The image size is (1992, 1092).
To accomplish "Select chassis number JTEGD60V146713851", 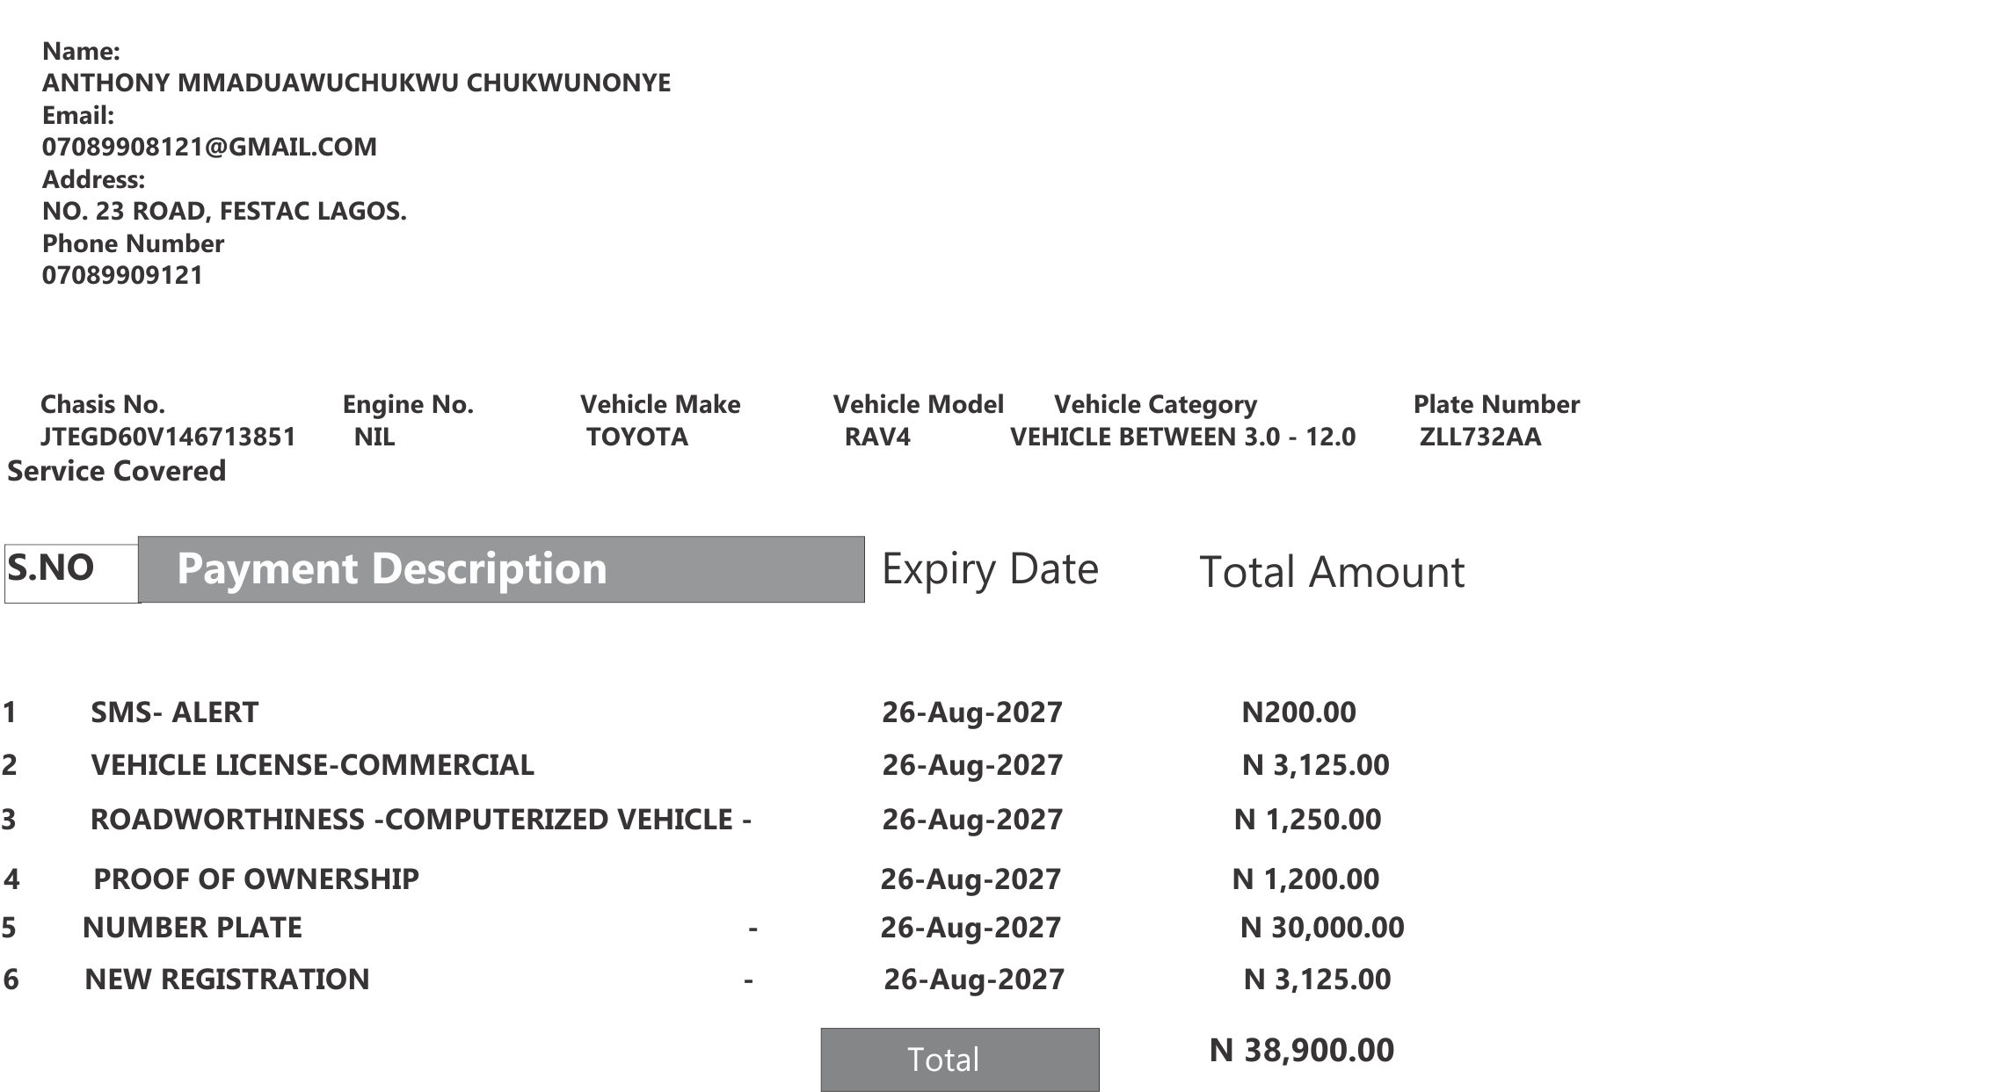I will (168, 437).
